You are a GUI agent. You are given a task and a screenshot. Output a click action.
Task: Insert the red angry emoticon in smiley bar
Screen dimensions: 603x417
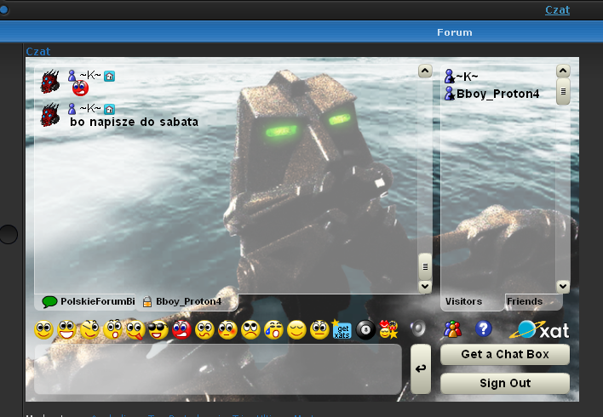tap(181, 329)
